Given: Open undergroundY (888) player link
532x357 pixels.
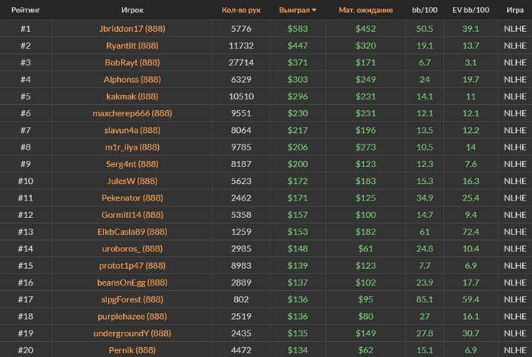Looking at the screenshot, I should (132, 333).
